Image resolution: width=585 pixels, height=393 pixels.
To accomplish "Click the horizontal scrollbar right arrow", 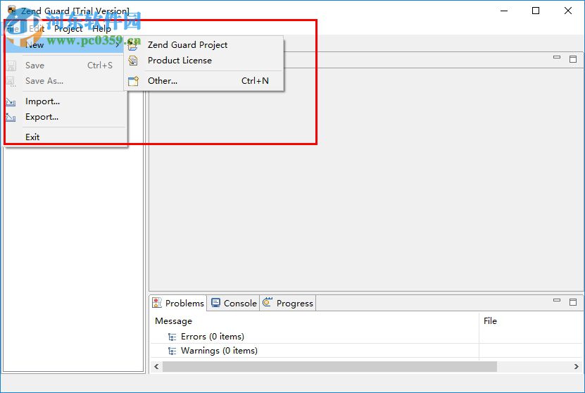I will [x=577, y=366].
